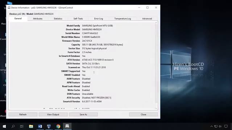Switch to the Advanced tab

pyautogui.click(x=147, y=18)
